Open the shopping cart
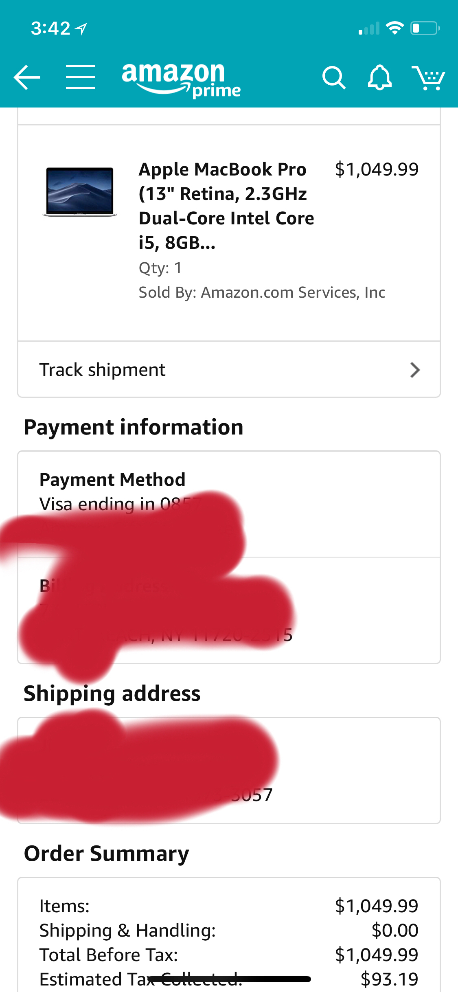Image resolution: width=458 pixels, height=992 pixels. [428, 77]
